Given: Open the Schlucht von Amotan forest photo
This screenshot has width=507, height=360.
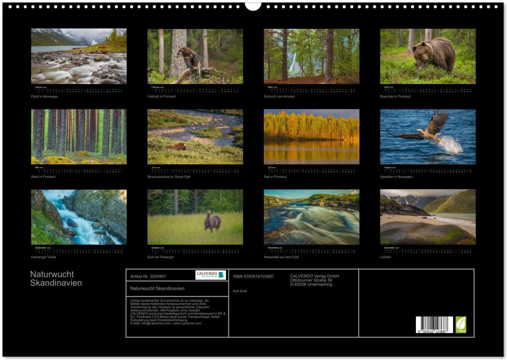Looking at the screenshot, I should point(312,56).
